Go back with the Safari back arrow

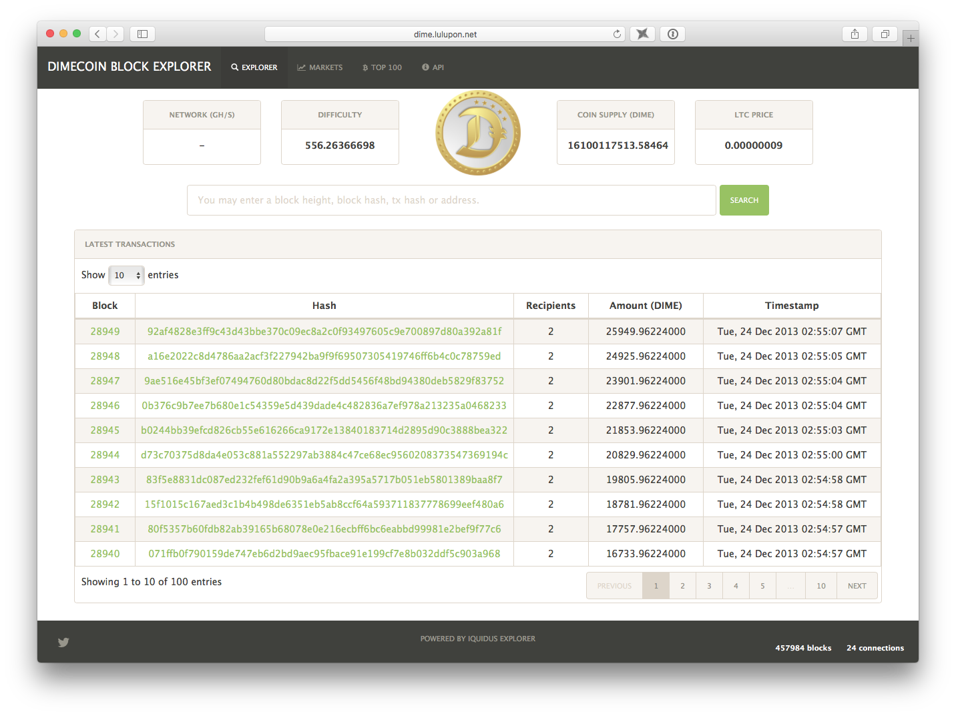coord(97,34)
